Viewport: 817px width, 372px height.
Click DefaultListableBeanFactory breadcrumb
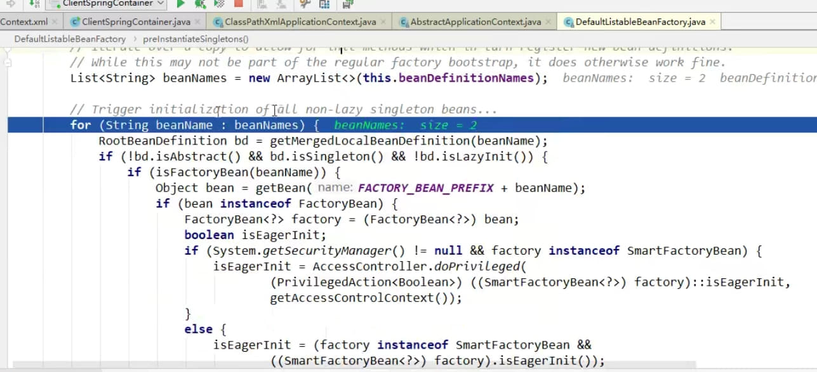pyautogui.click(x=70, y=39)
